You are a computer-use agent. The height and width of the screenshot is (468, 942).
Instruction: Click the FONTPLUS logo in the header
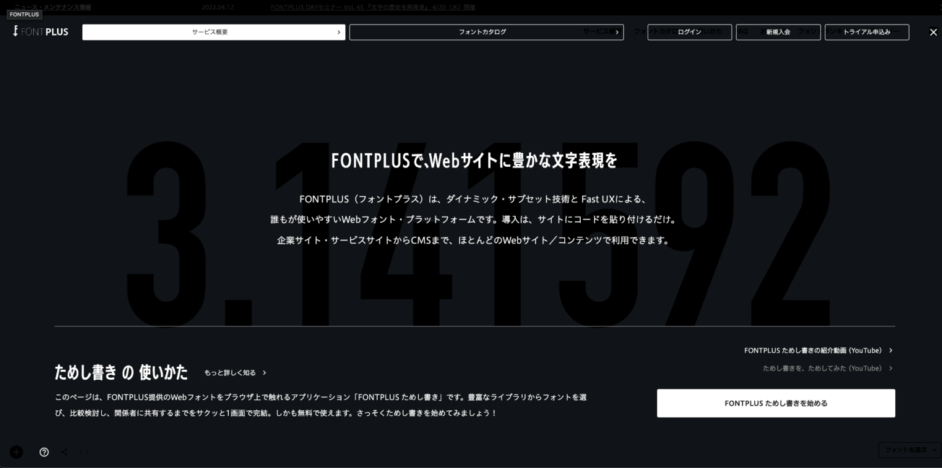(x=40, y=31)
